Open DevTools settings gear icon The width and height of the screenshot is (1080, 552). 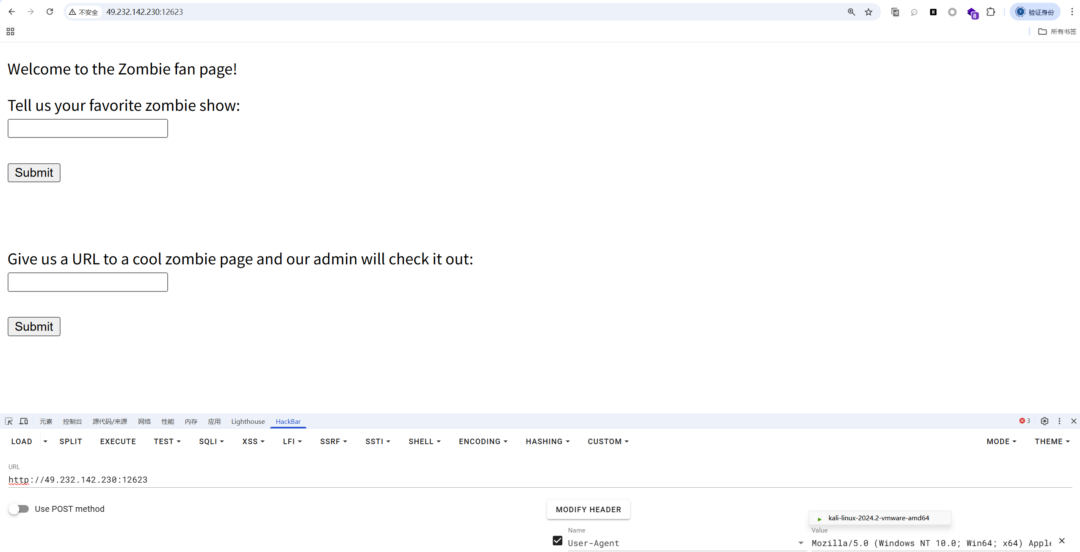coord(1044,421)
